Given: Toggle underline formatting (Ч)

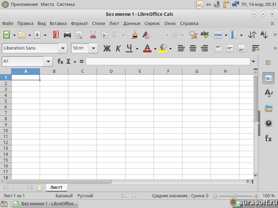Looking at the screenshot, I should click(x=129, y=48).
